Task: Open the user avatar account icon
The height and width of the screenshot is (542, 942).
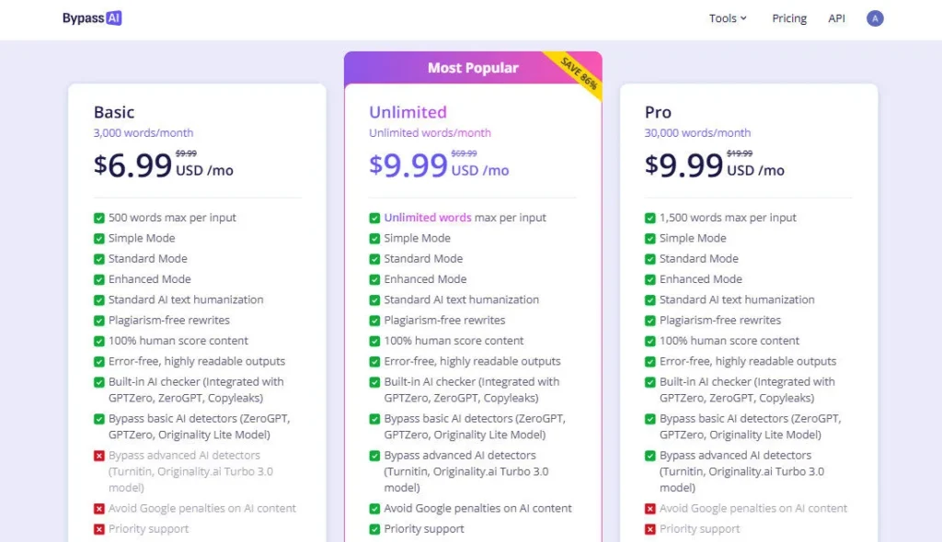Action: coord(875,18)
